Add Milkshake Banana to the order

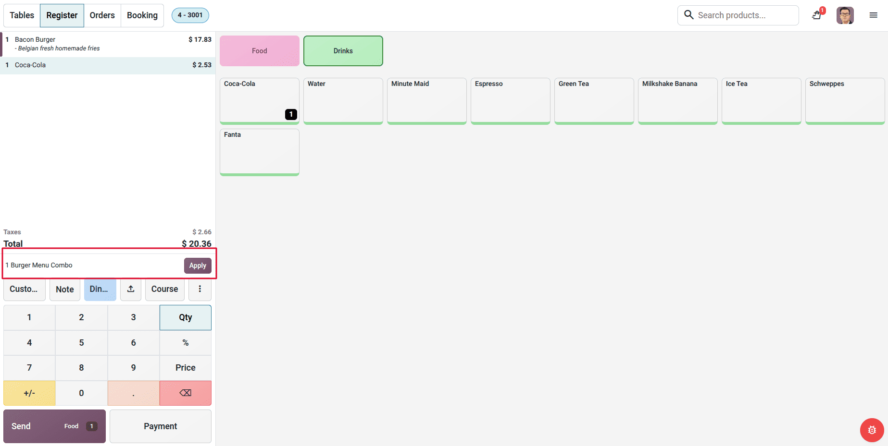click(678, 101)
